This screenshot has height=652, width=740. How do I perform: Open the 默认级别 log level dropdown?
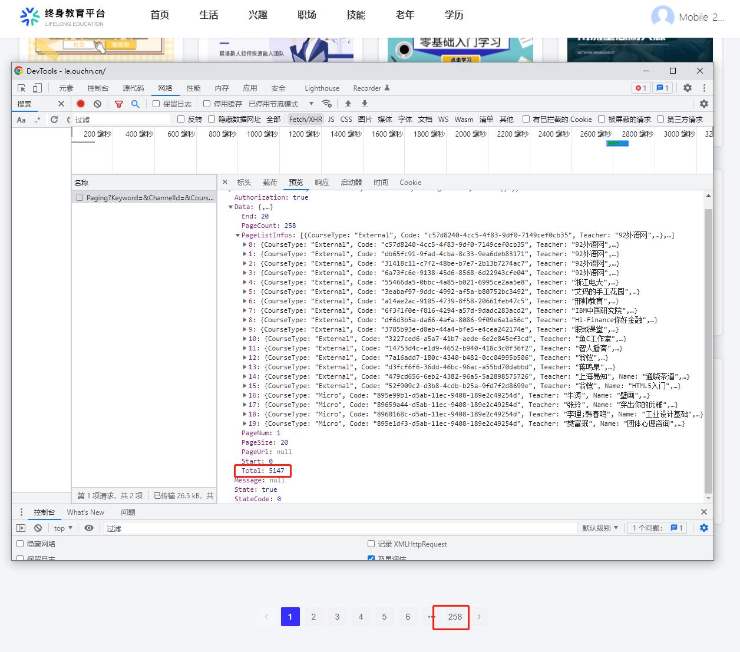600,528
